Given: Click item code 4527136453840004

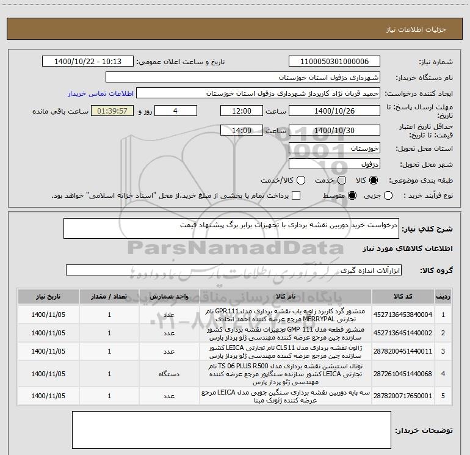Looking at the screenshot, I should [403, 315].
